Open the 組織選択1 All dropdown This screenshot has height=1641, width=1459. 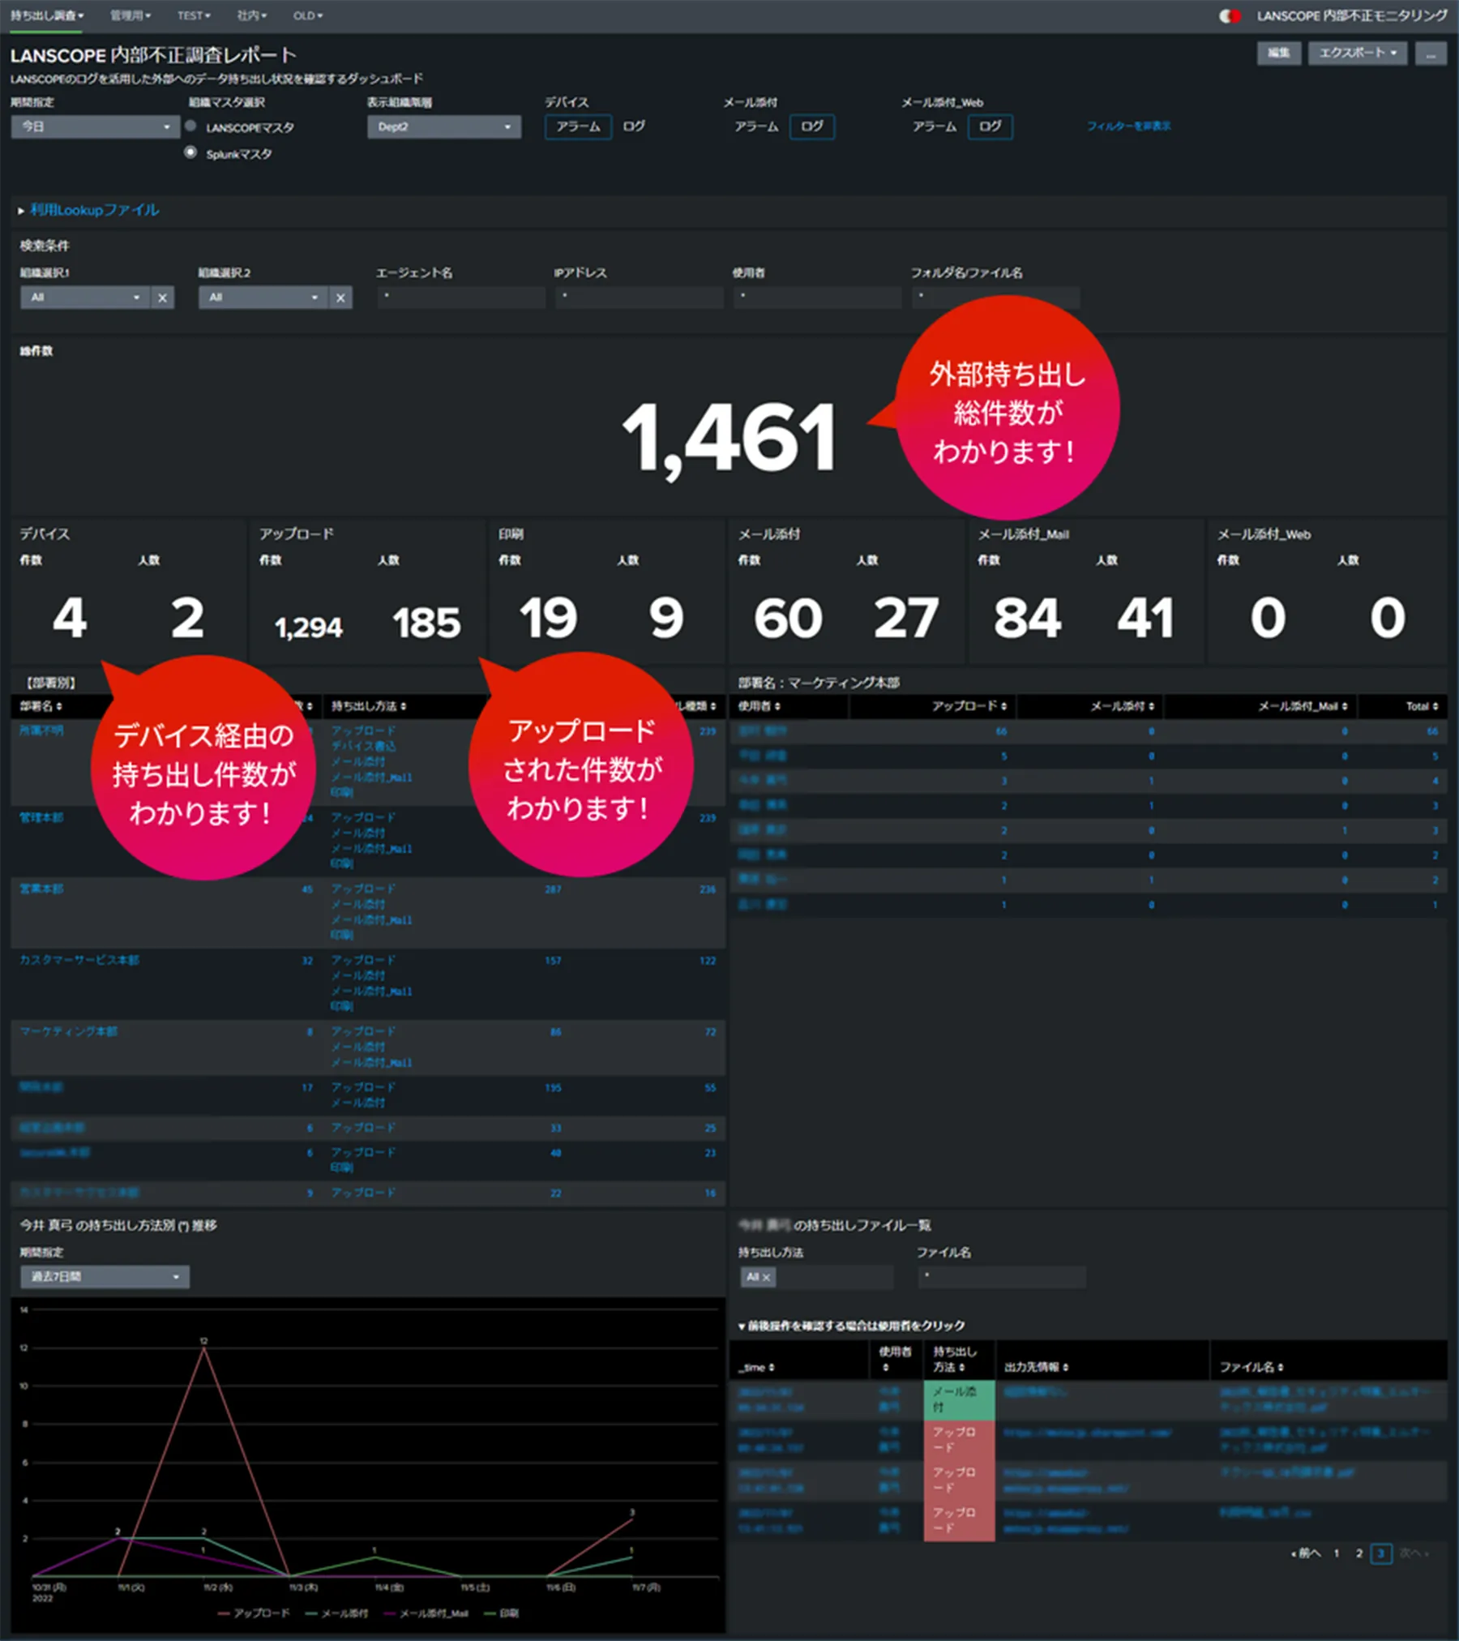[85, 298]
